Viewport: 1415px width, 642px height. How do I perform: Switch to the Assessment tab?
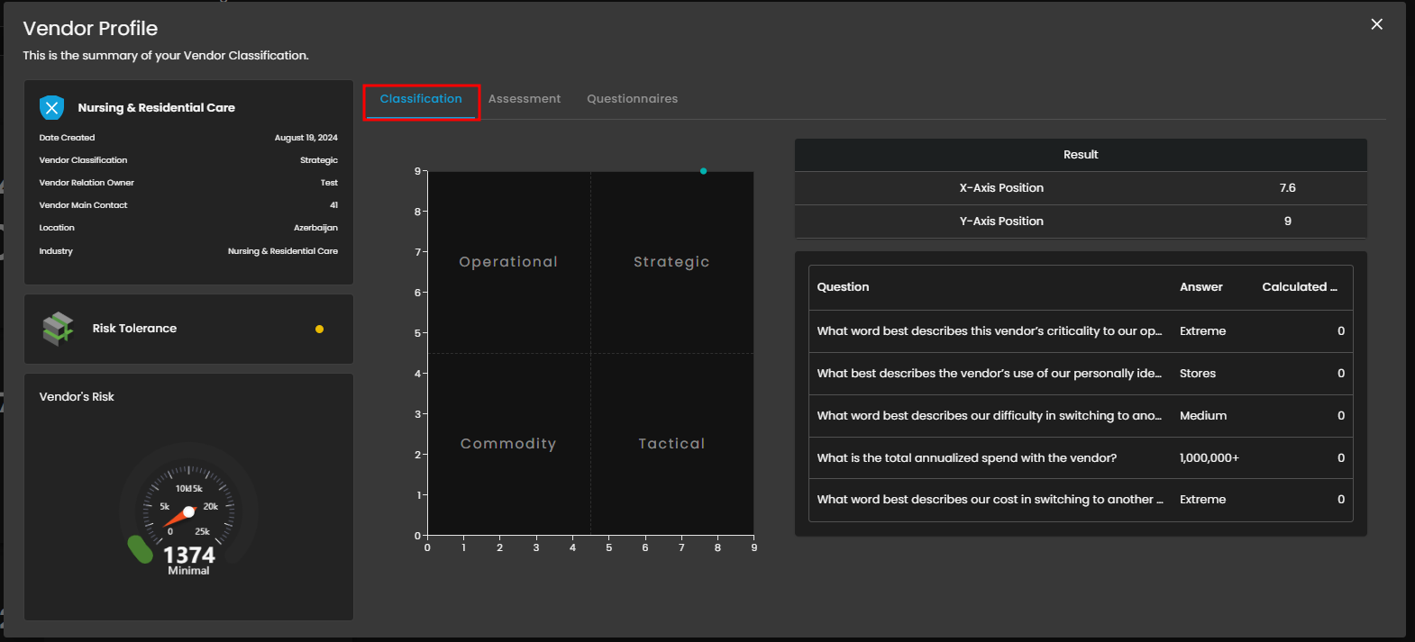point(524,99)
